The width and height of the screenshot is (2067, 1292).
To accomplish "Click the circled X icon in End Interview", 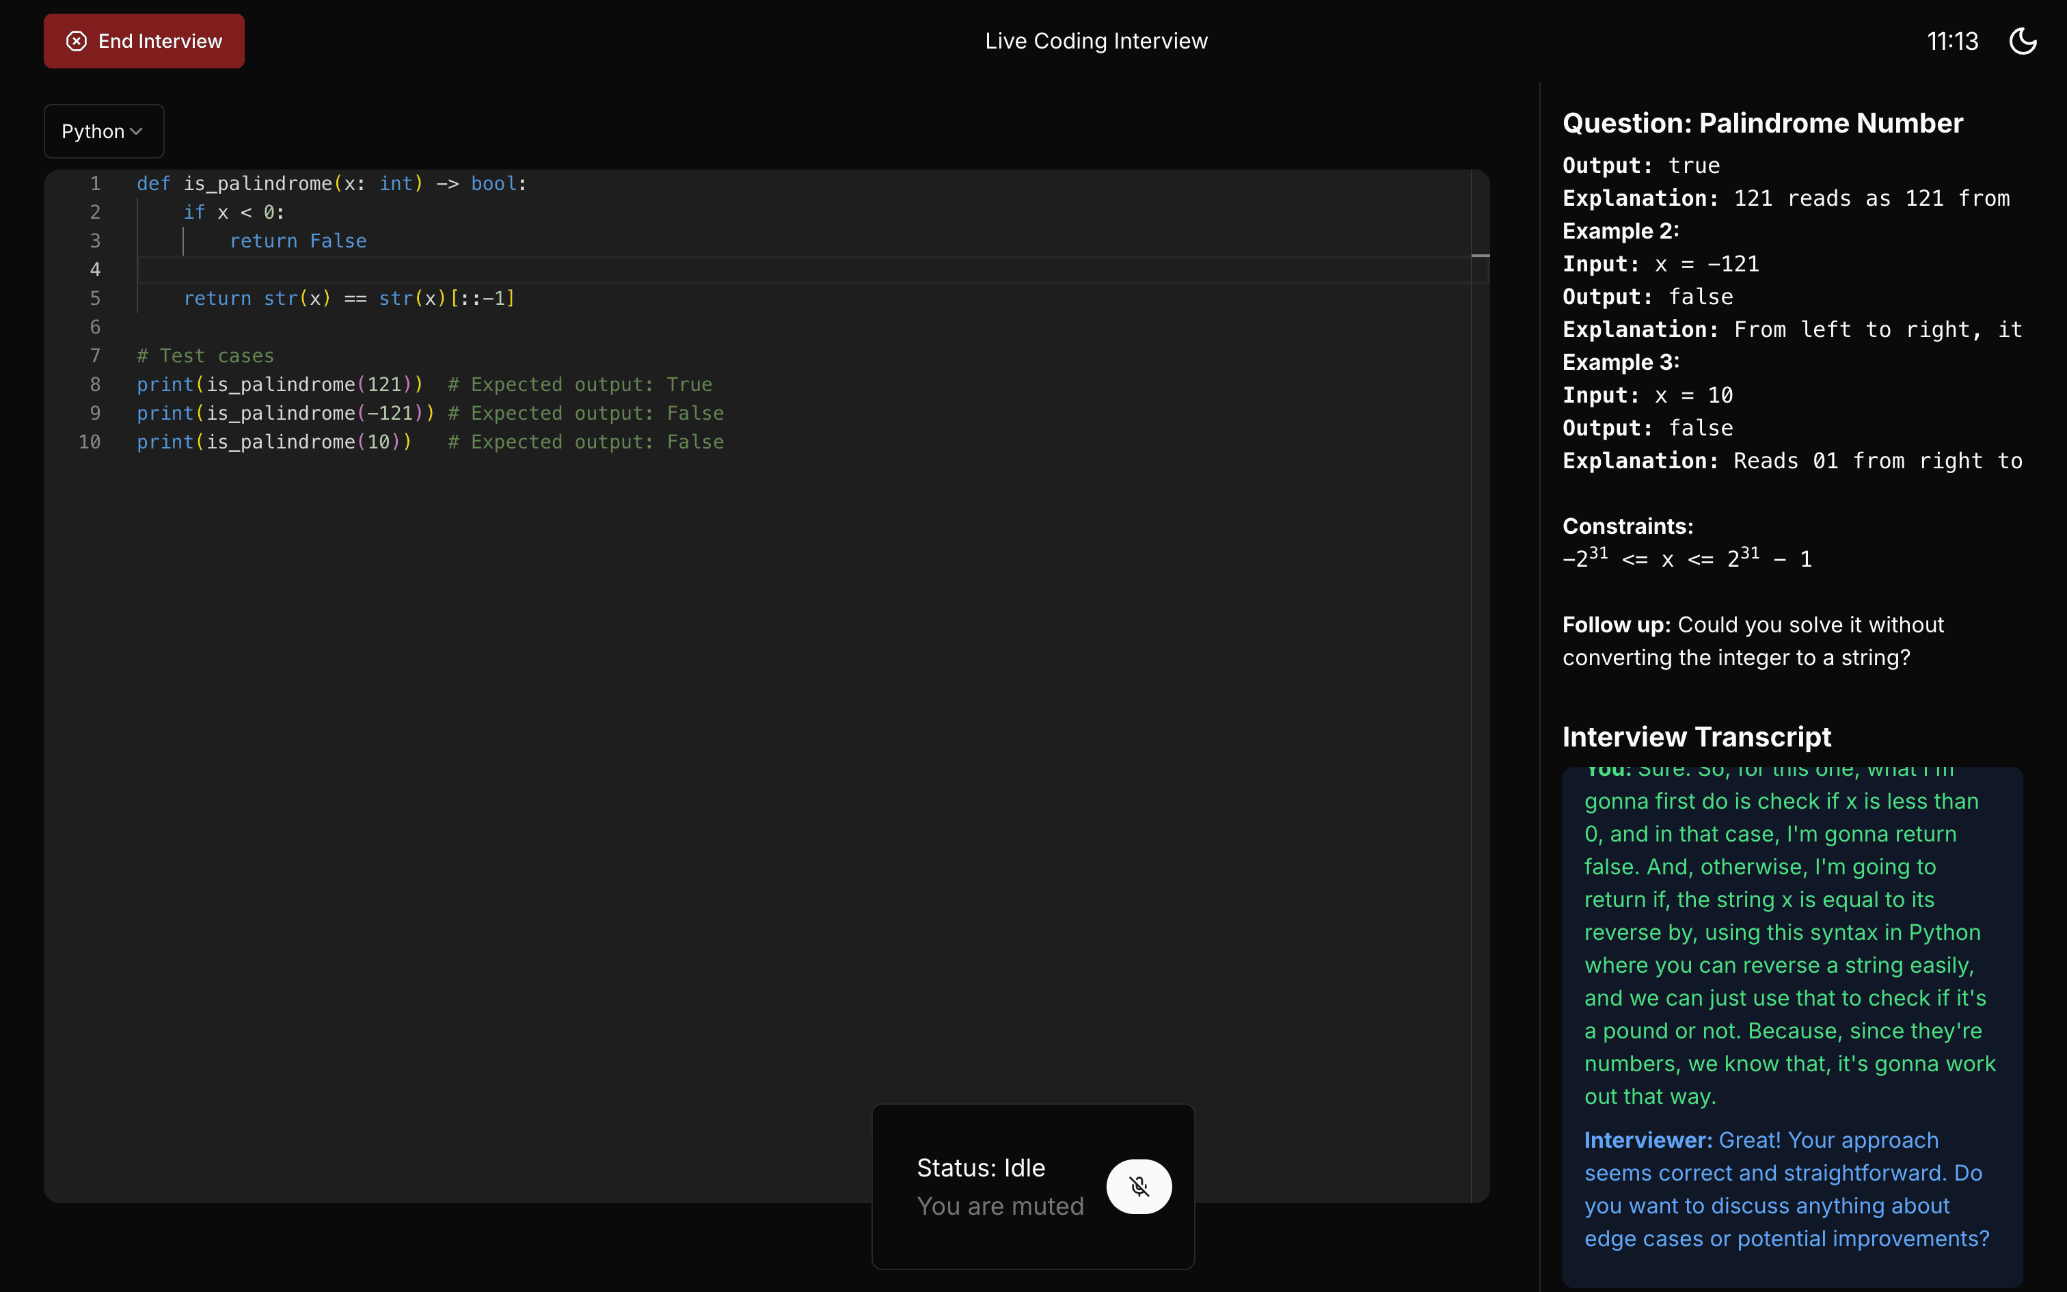I will tap(77, 41).
